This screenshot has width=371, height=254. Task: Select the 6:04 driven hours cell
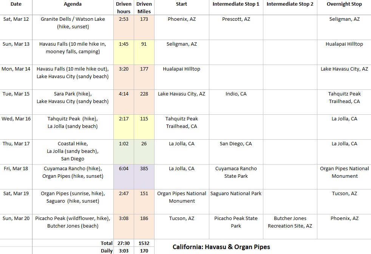(x=124, y=169)
